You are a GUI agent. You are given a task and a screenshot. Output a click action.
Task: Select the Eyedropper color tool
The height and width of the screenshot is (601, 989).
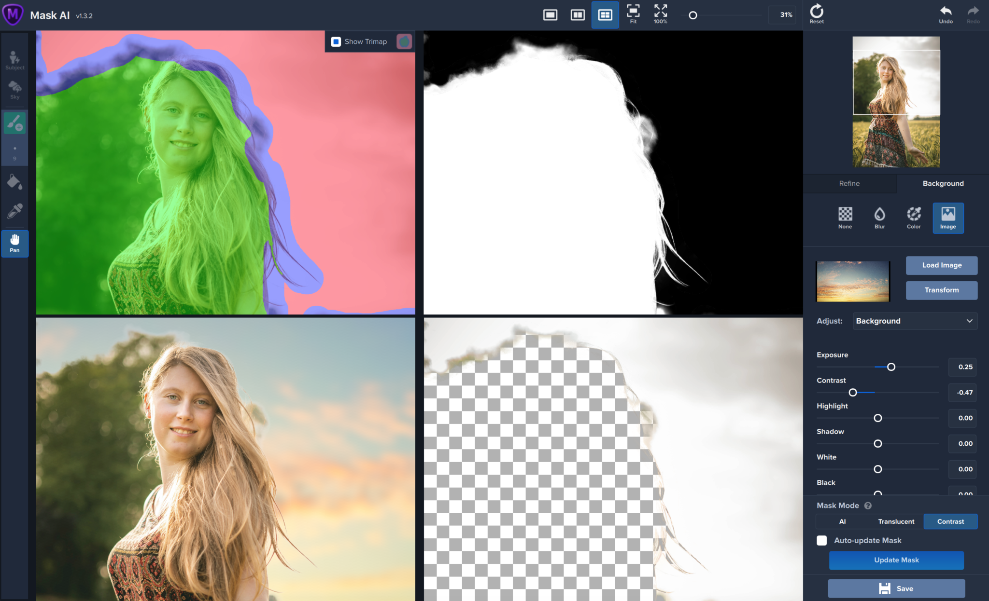15,211
